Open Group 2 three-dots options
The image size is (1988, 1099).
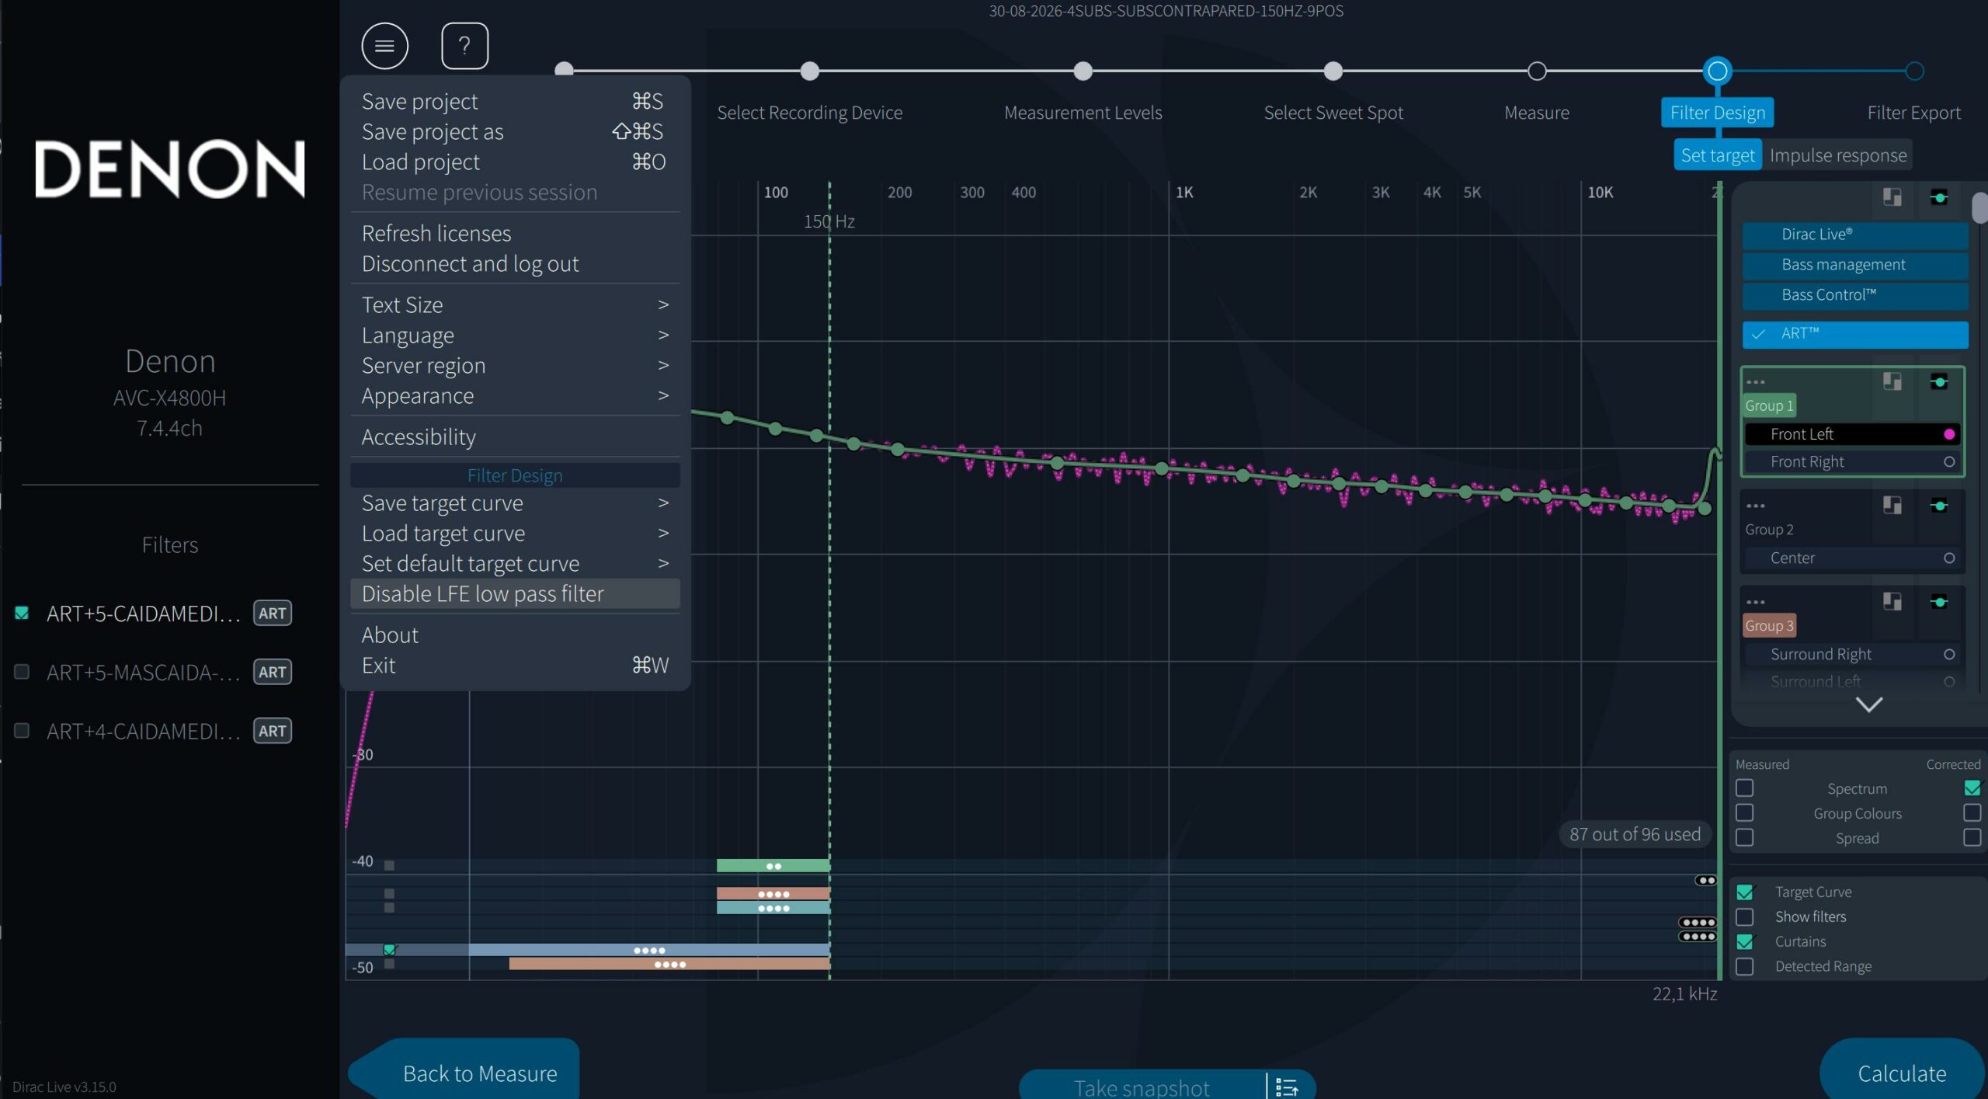click(1756, 506)
